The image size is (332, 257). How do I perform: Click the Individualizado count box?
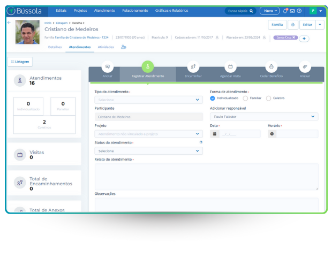28,106
